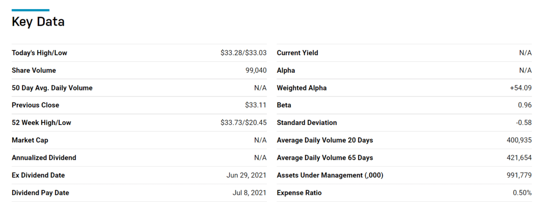Click Assets Under Management value 991,779
The image size is (552, 209).
pyautogui.click(x=519, y=175)
